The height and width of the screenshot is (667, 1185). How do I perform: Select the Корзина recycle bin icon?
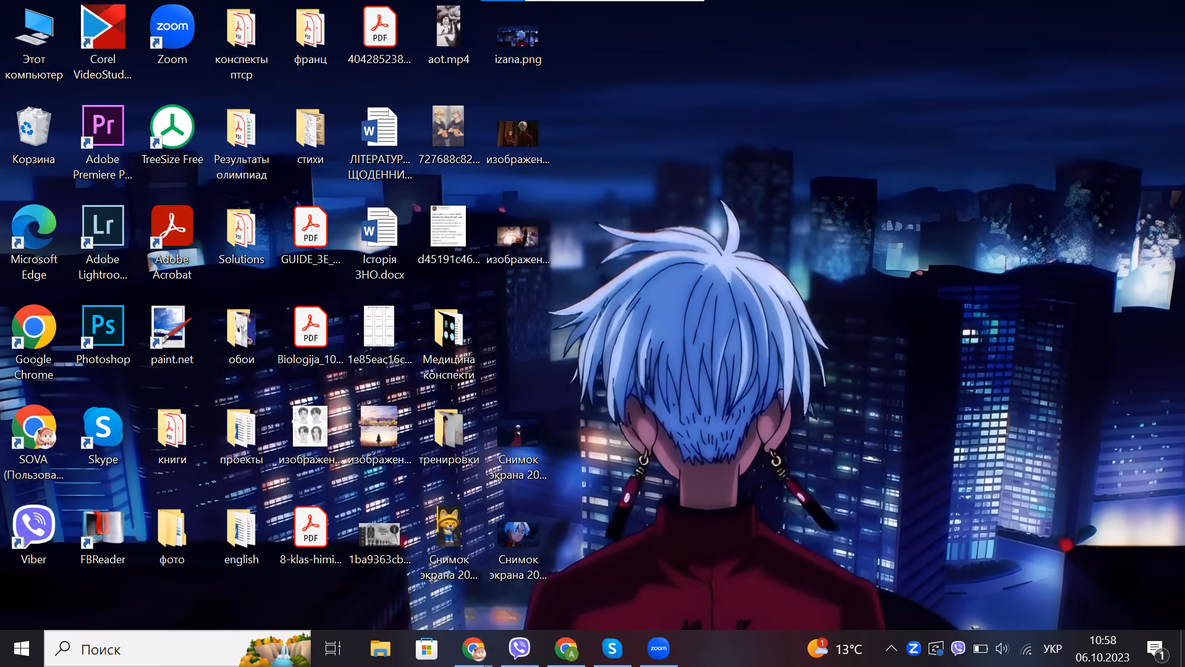point(34,136)
